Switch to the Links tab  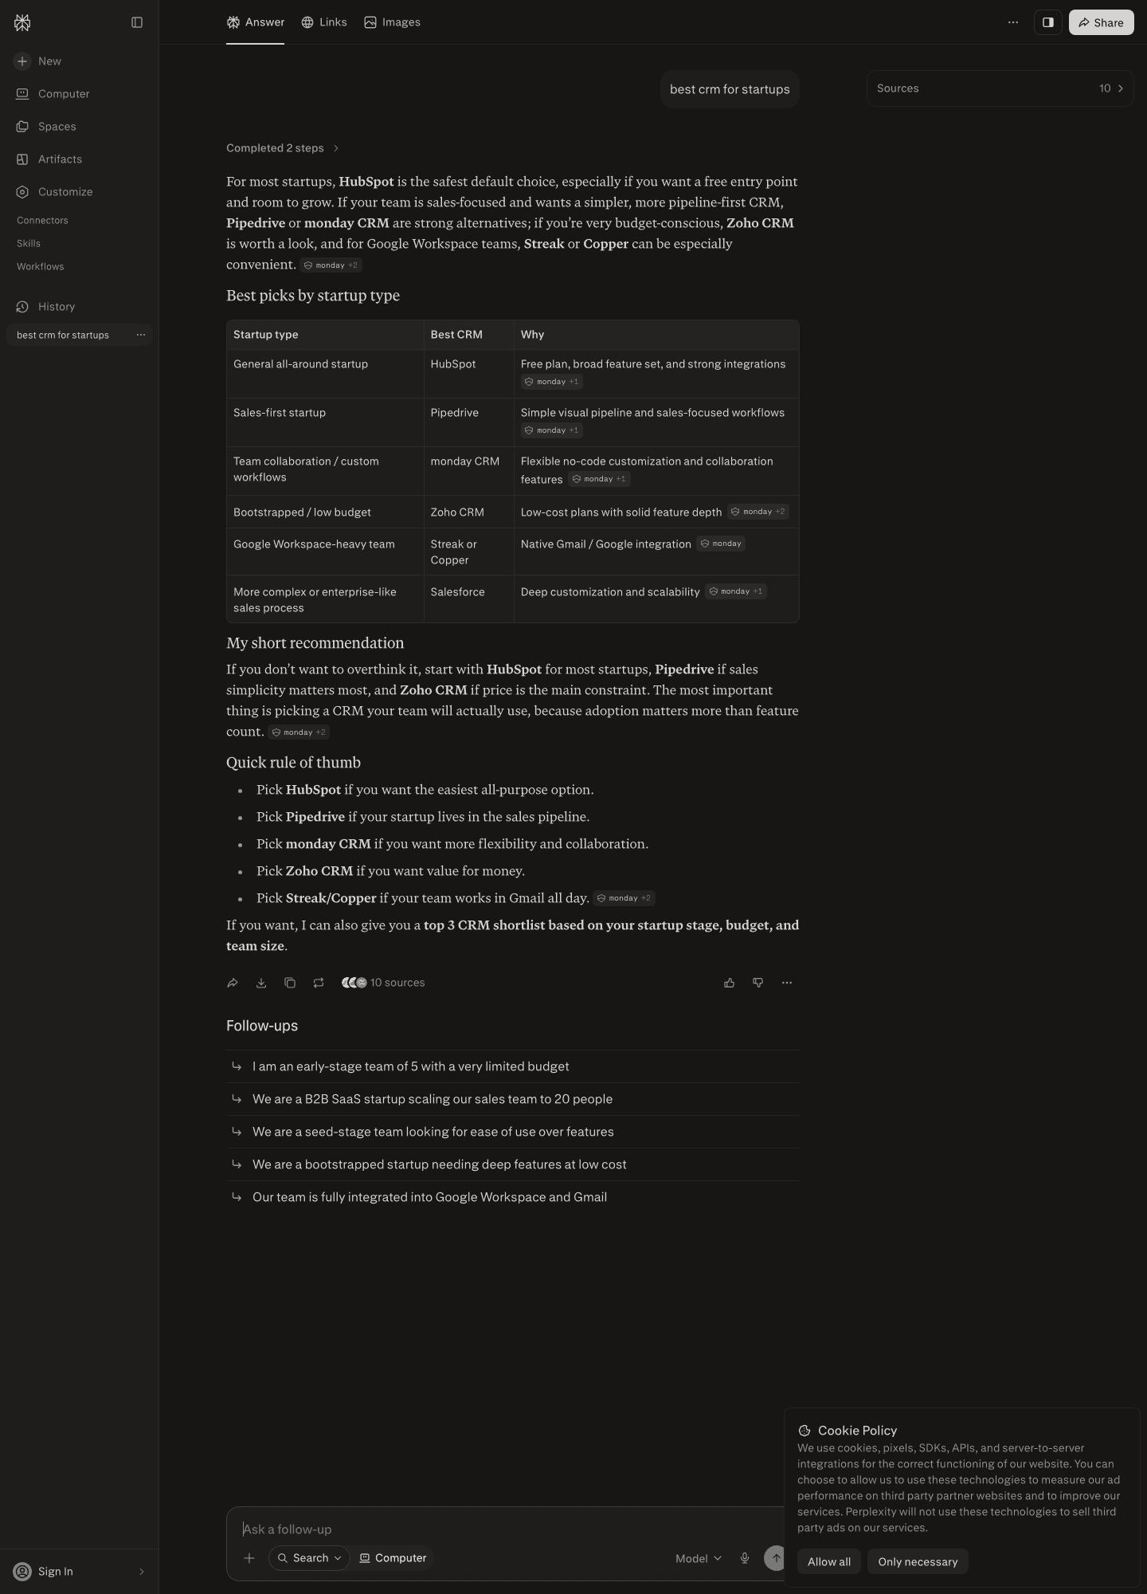(x=324, y=22)
